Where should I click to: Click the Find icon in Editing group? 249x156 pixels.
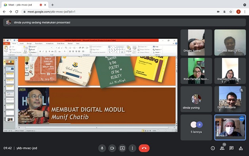click(155, 47)
